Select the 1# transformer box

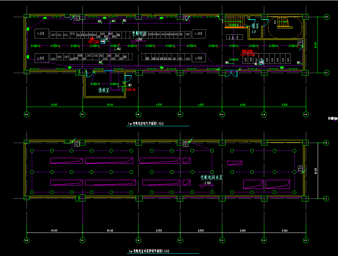click(42, 34)
